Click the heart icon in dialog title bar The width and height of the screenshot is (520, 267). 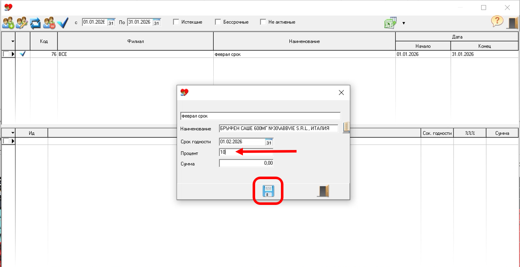(x=184, y=92)
